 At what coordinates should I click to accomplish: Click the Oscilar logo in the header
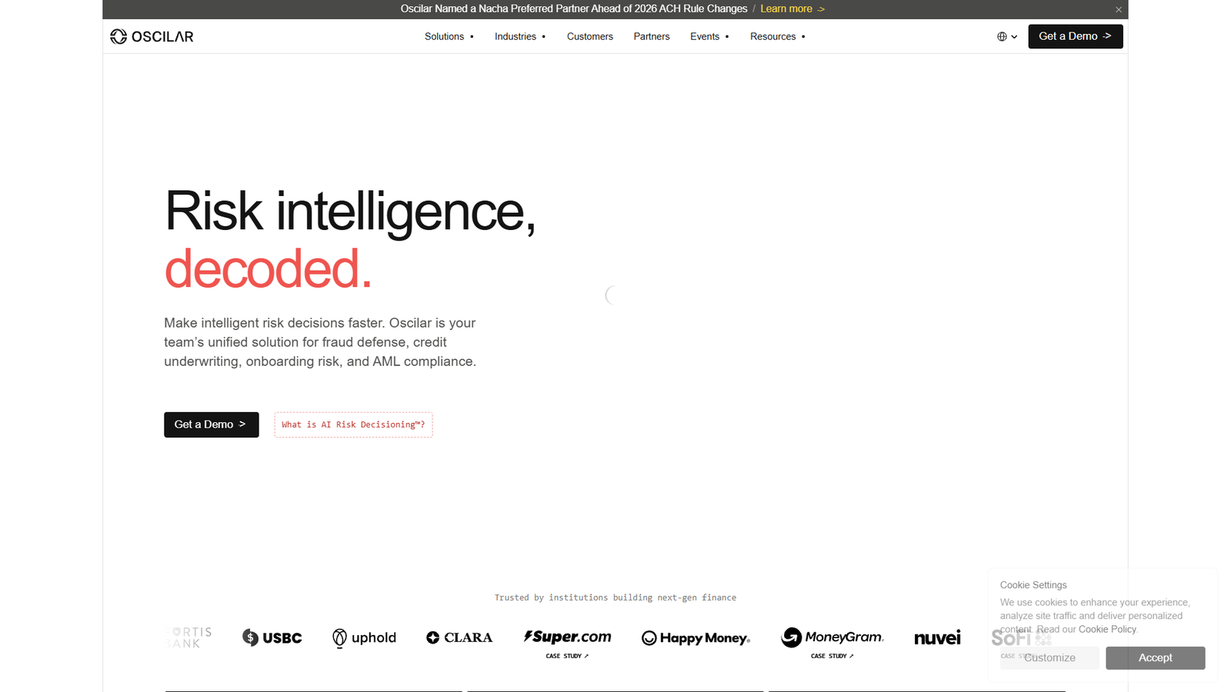coord(152,36)
